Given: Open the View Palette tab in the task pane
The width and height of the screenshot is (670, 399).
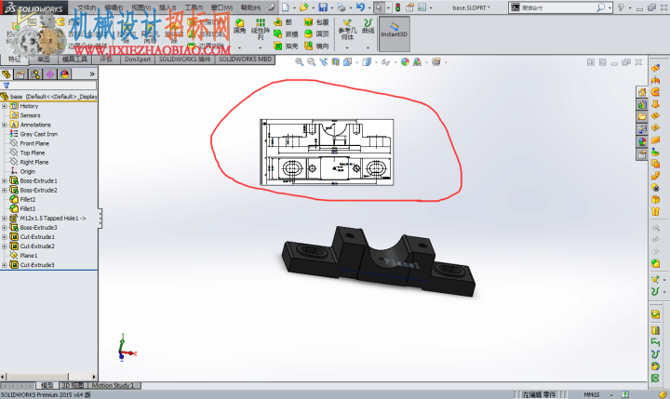Looking at the screenshot, I should click(642, 129).
